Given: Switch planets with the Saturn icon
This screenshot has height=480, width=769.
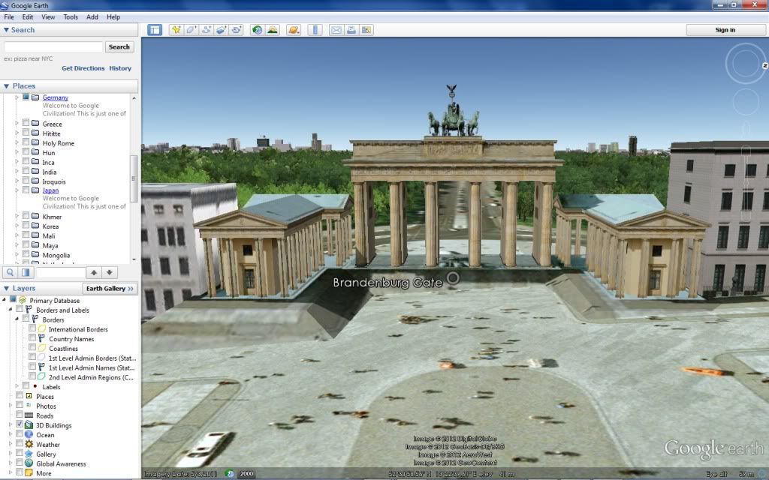Looking at the screenshot, I should tap(294, 30).
